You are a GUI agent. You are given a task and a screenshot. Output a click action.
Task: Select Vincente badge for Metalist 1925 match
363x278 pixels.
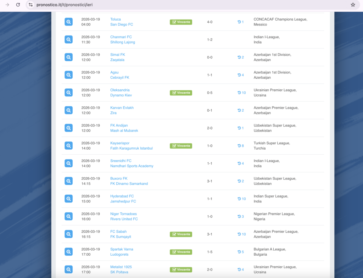click(181, 270)
